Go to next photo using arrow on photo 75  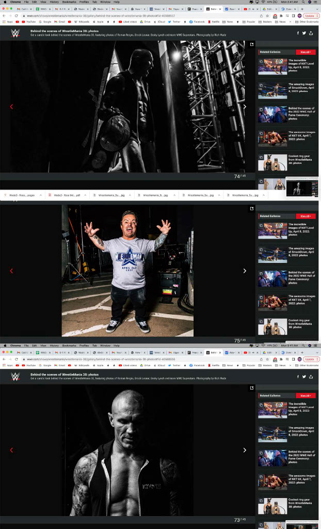245,271
